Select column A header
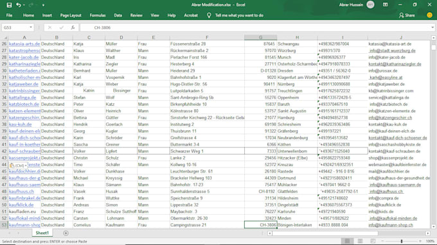The height and width of the screenshot is (245, 437). (x=24, y=37)
